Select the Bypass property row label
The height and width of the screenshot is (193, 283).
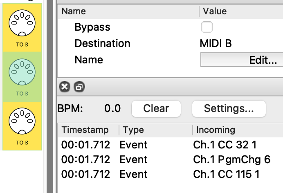click(x=92, y=27)
